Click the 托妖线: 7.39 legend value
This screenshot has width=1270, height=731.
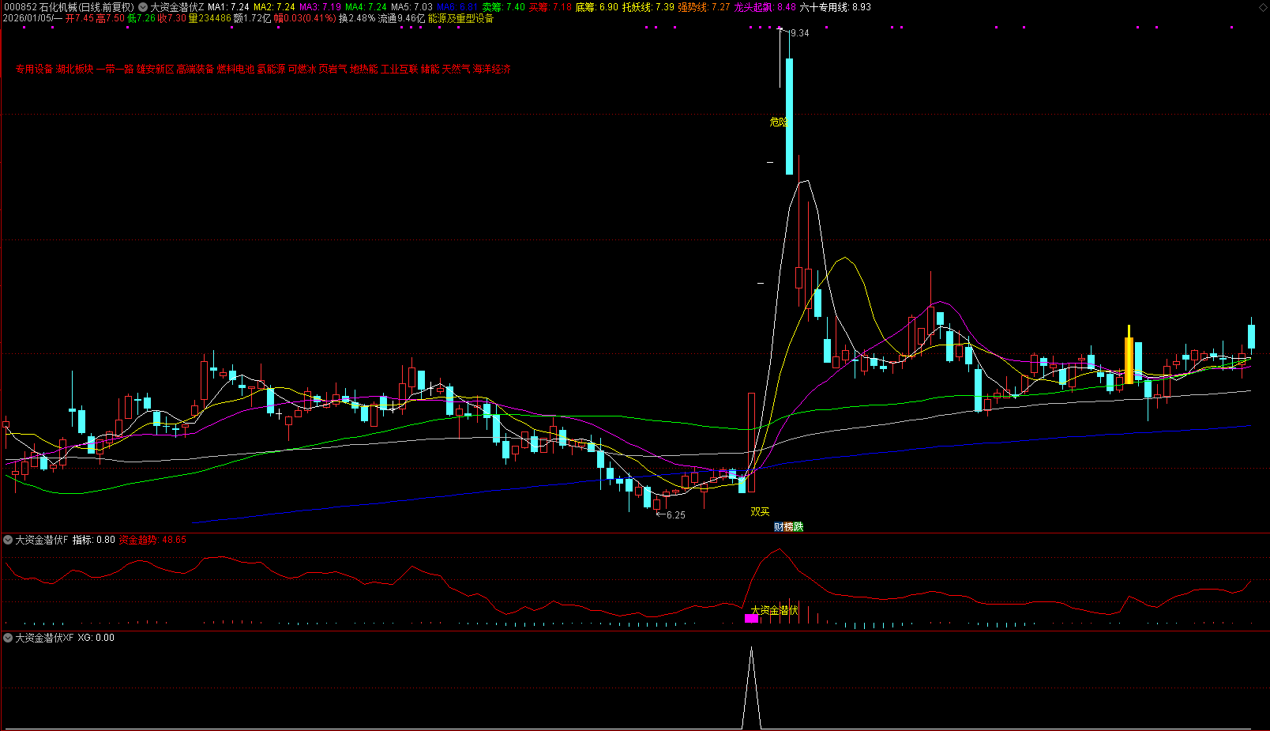[648, 7]
